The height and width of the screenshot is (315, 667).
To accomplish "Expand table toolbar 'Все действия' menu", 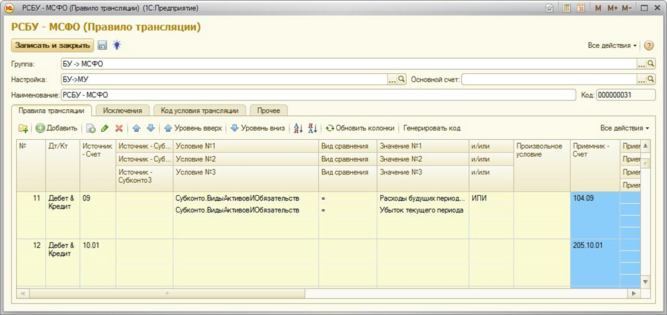I will click(x=624, y=128).
